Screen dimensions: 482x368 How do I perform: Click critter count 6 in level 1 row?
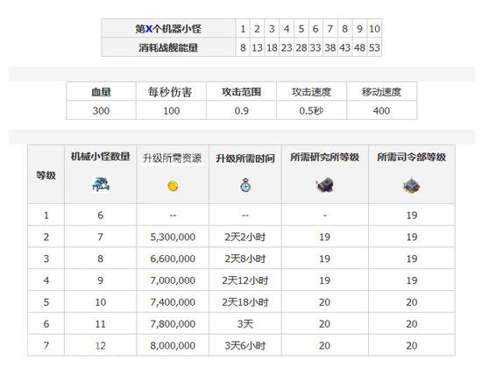pos(101,216)
